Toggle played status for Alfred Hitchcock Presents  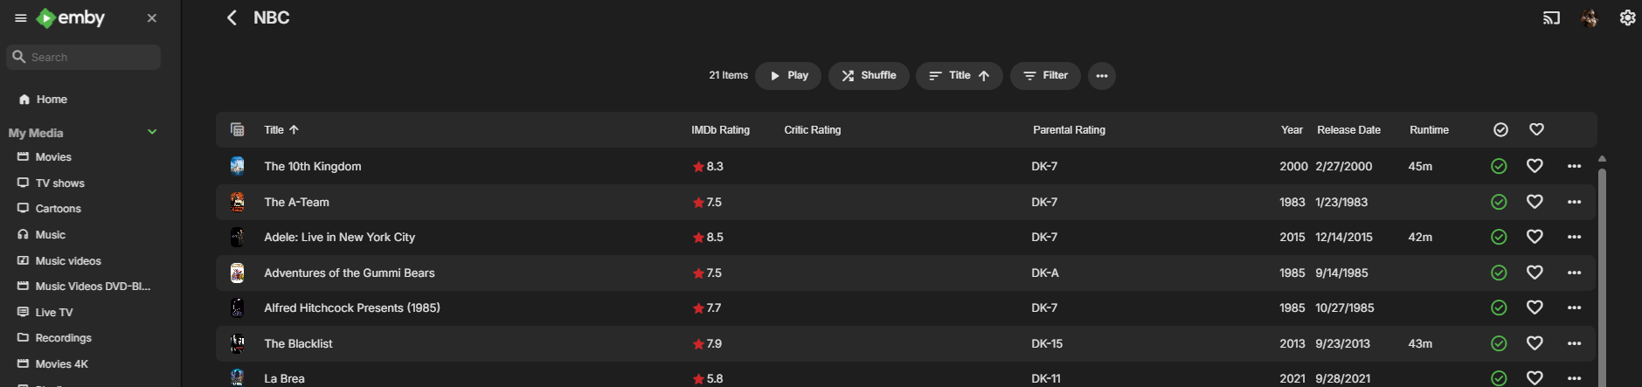tap(1499, 308)
